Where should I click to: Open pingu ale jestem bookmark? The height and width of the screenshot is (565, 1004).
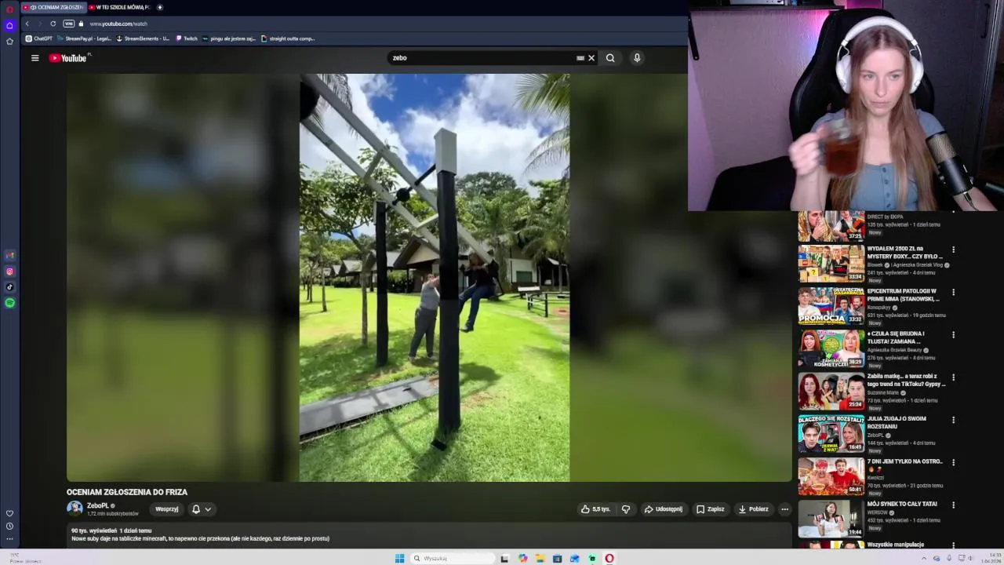point(229,38)
